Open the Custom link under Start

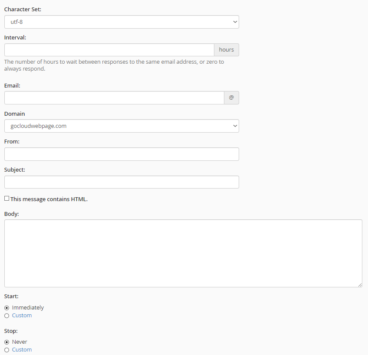22,316
